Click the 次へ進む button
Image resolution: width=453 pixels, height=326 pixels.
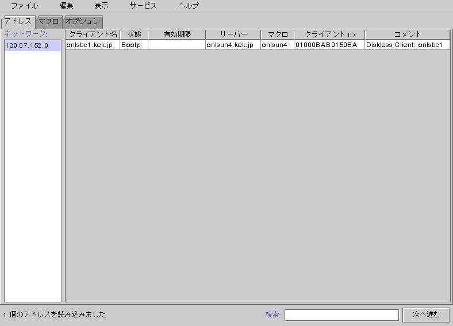[x=426, y=315]
